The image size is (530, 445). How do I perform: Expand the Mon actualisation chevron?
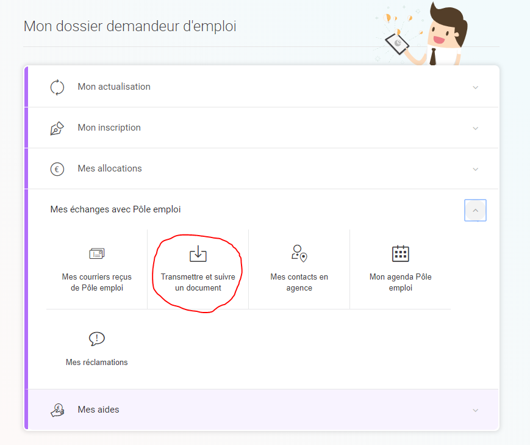tap(475, 87)
